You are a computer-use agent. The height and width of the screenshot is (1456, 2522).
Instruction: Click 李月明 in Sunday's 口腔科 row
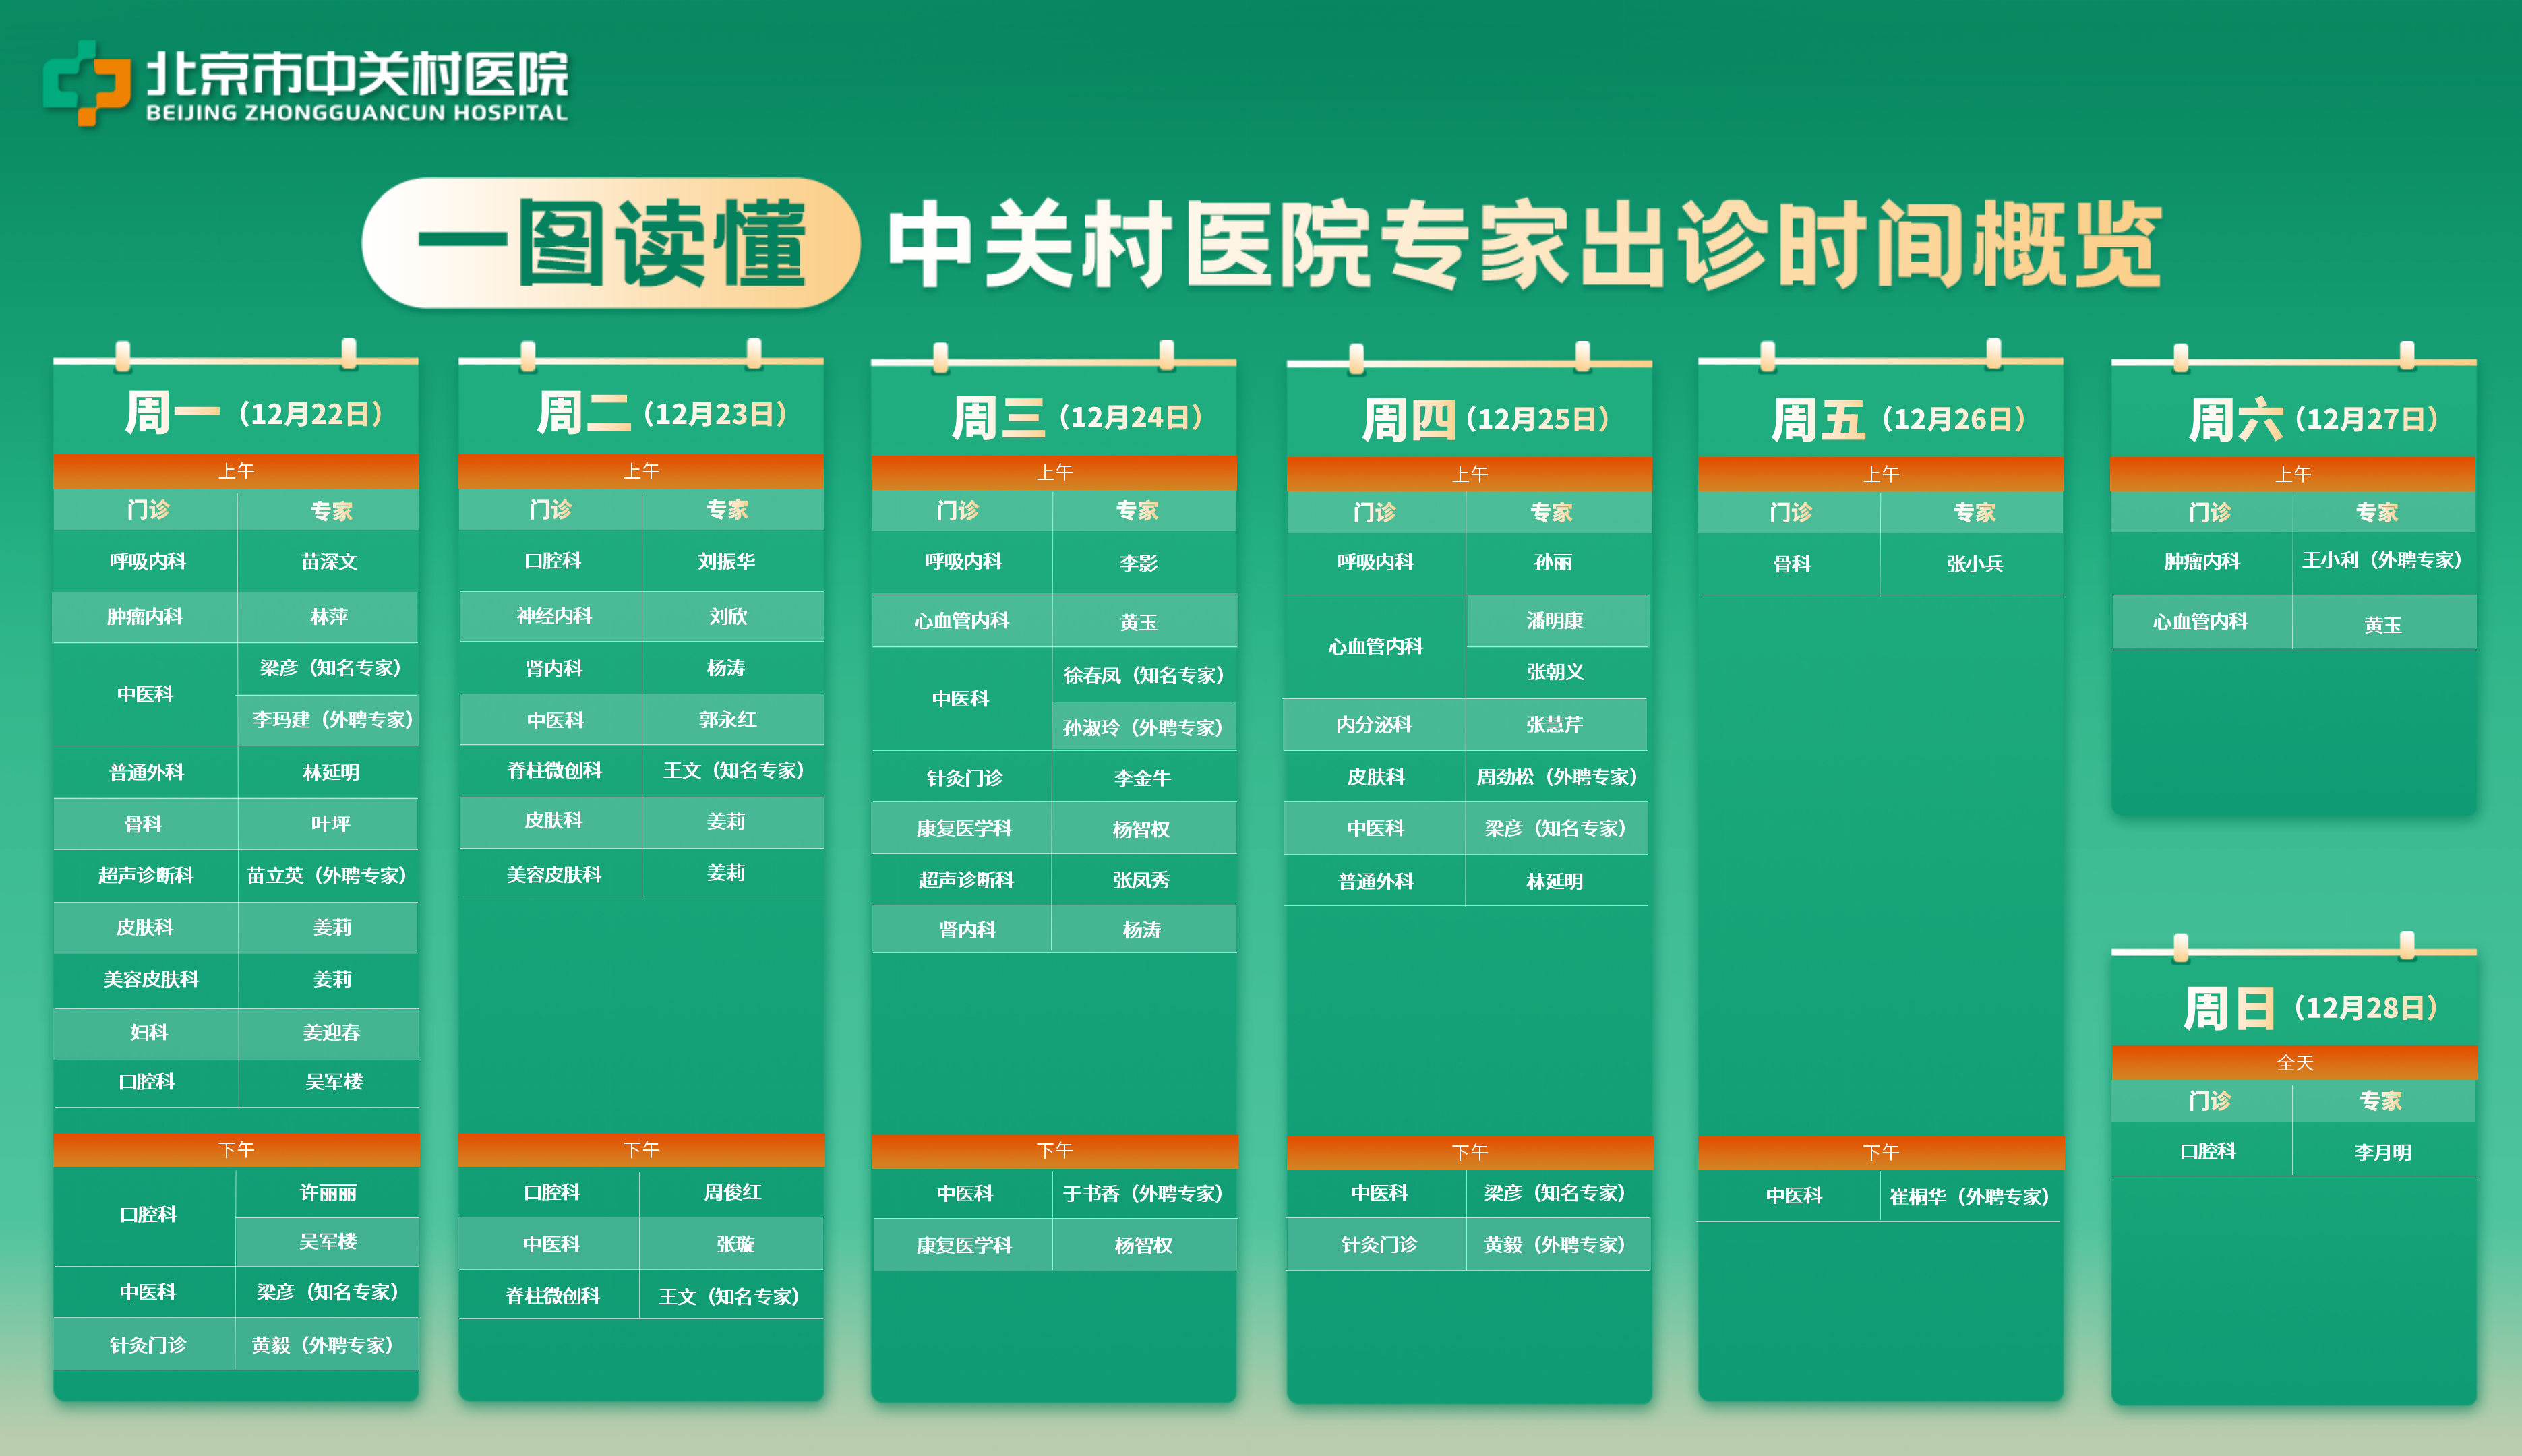point(2382,1152)
